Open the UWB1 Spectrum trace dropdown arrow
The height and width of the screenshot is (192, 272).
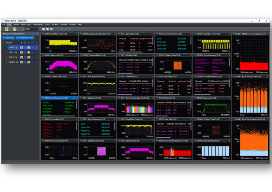click(x=42, y=55)
